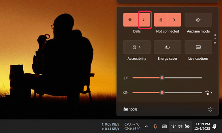Click the 'Airplane mode' label

[x=198, y=31]
